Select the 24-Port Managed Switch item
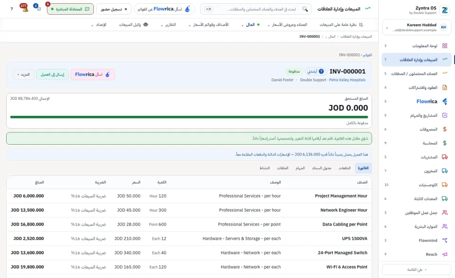This screenshot has height=278, width=455. coord(342,253)
